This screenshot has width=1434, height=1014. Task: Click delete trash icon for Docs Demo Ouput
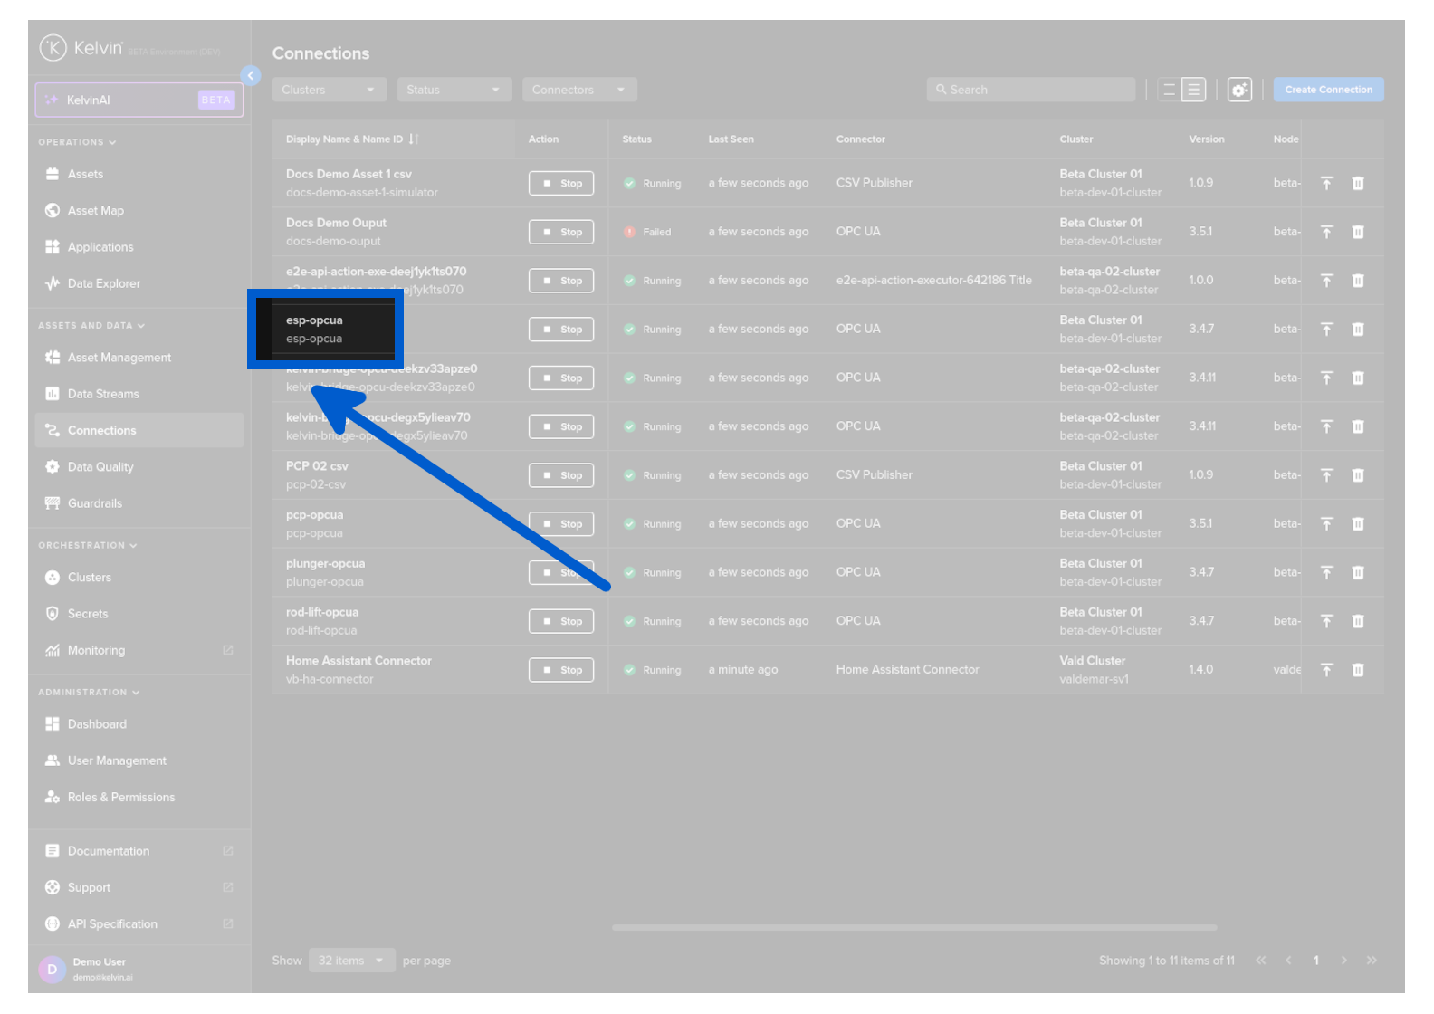(x=1358, y=232)
